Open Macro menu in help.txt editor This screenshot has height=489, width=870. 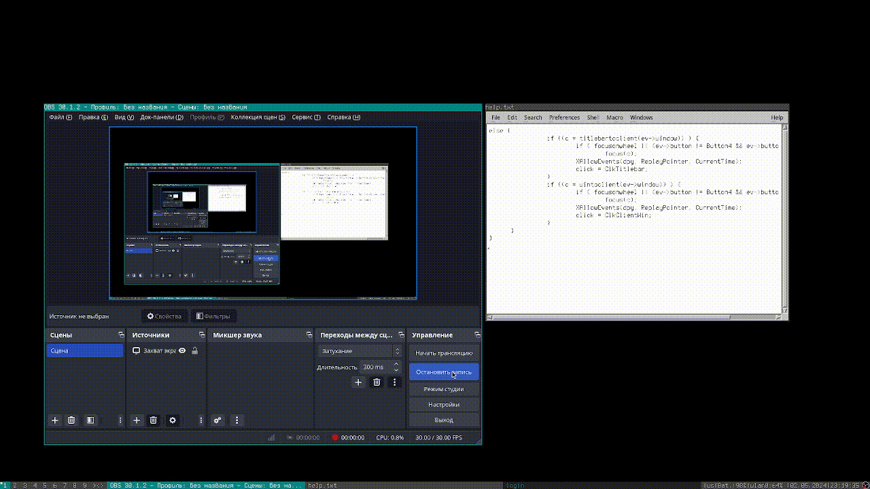[x=614, y=117]
